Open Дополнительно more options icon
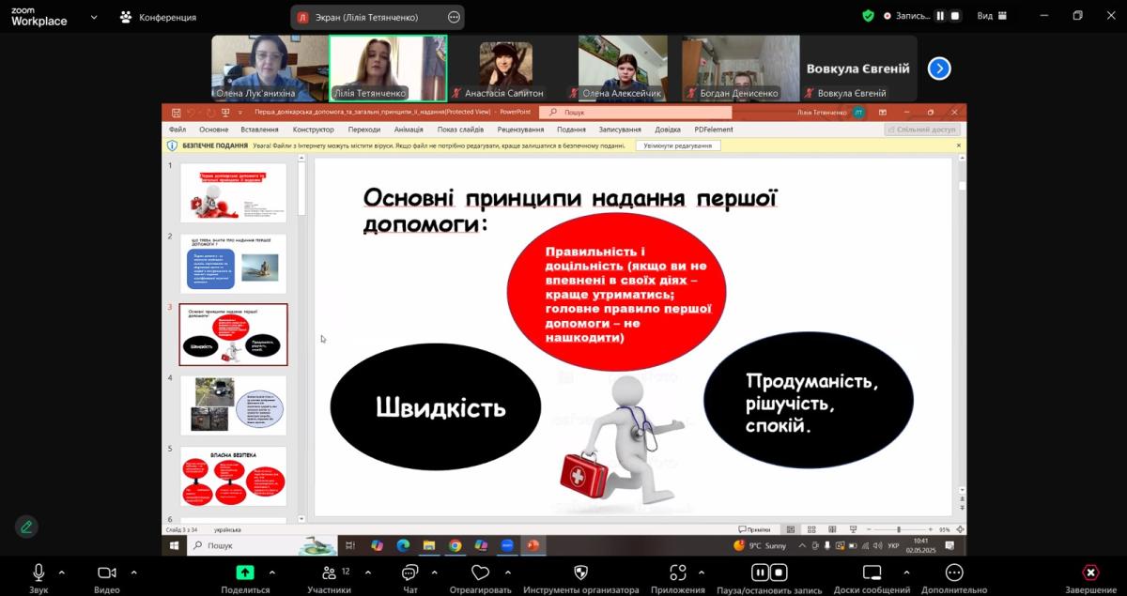This screenshot has height=596, width=1127. coord(954,573)
